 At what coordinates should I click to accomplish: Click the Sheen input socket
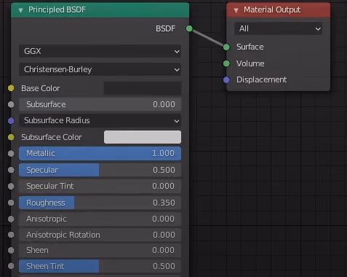pyautogui.click(x=11, y=250)
